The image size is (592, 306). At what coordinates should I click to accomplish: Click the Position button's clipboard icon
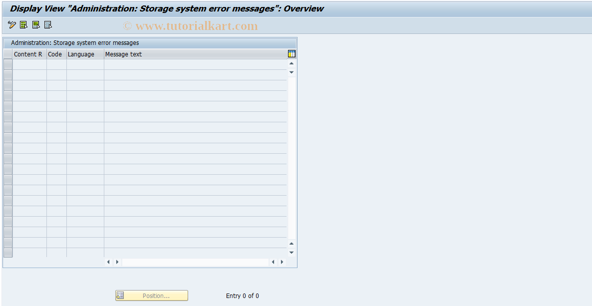pyautogui.click(x=120, y=295)
